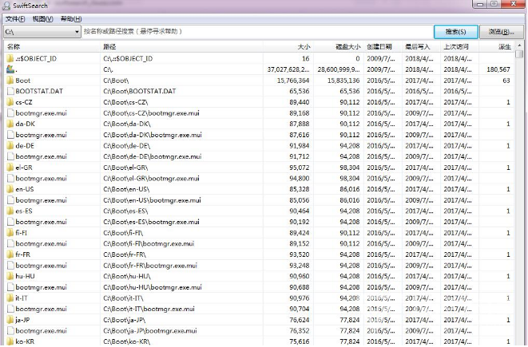This screenshot has height=347, width=528.
Task: Click size value 15,766,364 of Boot
Action: (292, 81)
